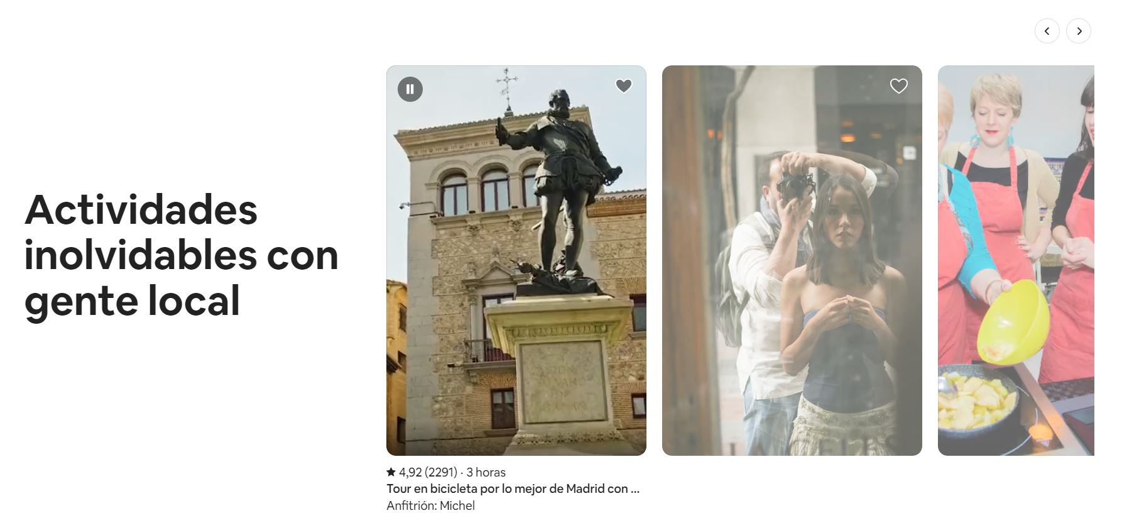Show next activities with right chevron
The height and width of the screenshot is (518, 1144).
pyautogui.click(x=1079, y=31)
